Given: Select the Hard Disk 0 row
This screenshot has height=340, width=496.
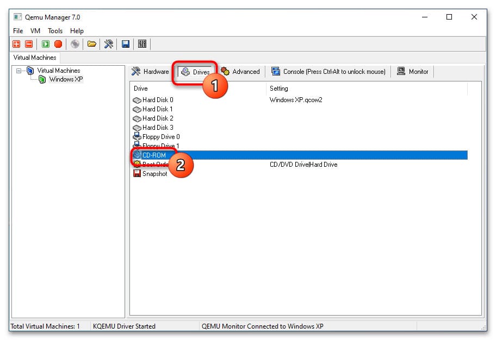Looking at the screenshot, I should coord(158,100).
